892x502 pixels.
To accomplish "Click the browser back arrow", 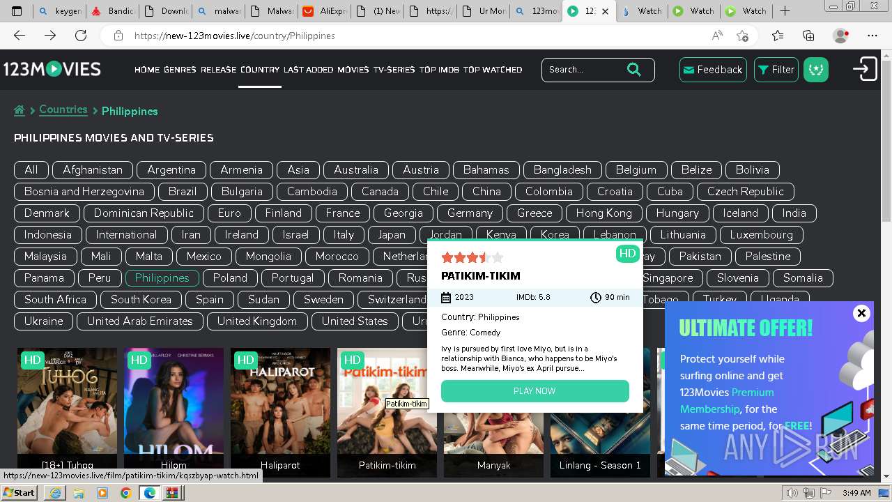I will point(20,36).
